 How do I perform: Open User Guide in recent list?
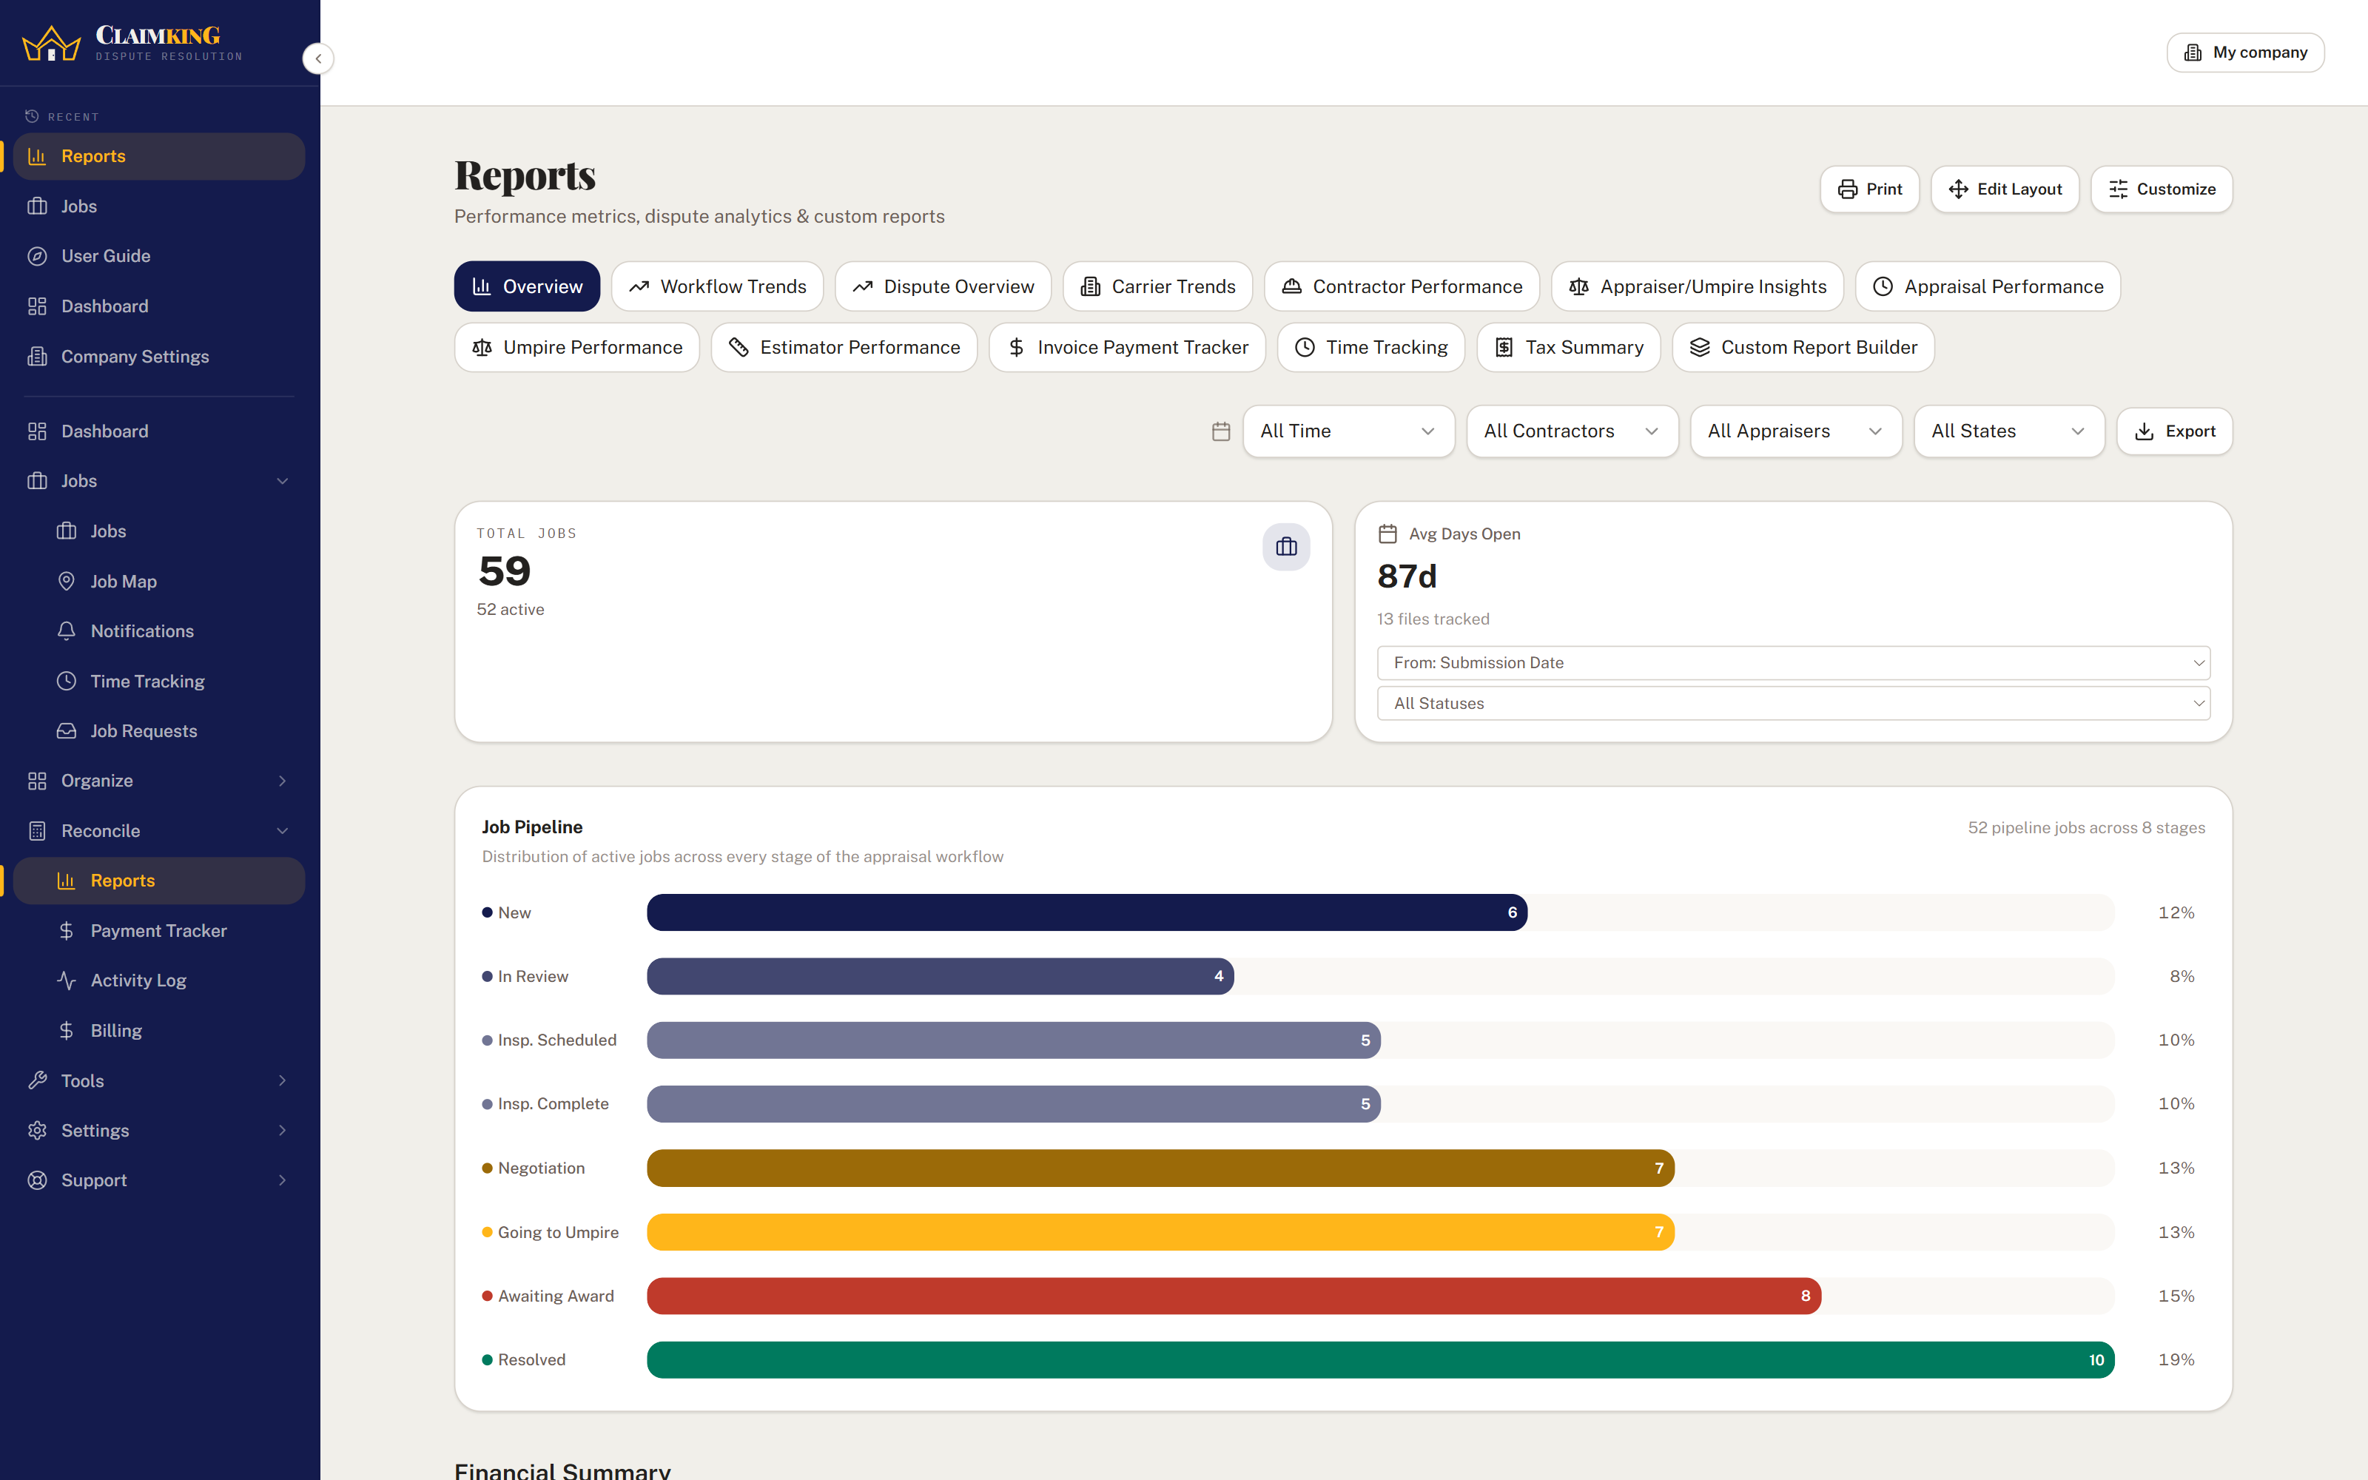point(160,257)
